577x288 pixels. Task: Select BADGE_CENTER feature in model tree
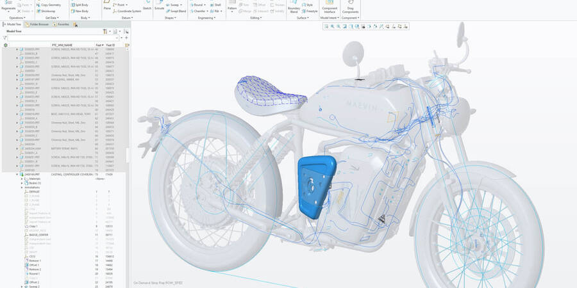coord(38,235)
